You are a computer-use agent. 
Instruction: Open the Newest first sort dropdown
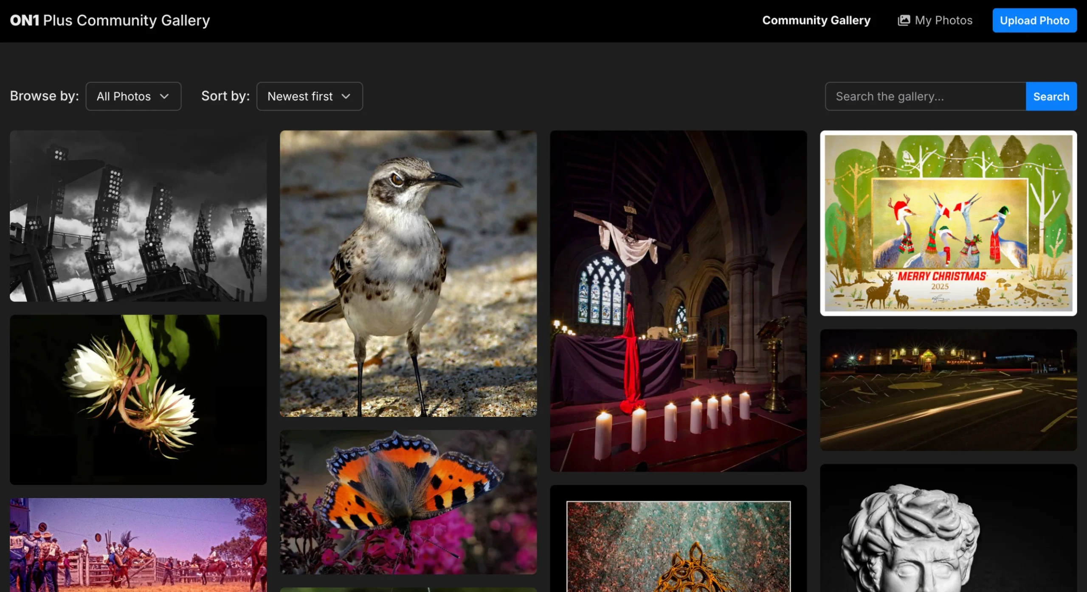[310, 96]
